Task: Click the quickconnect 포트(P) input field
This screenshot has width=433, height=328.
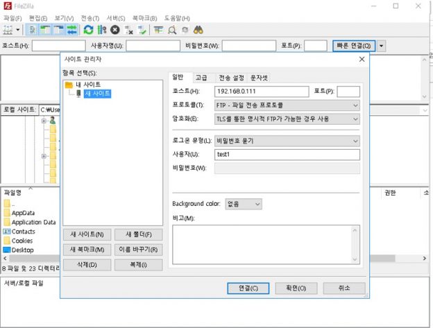Action: tap(316, 46)
